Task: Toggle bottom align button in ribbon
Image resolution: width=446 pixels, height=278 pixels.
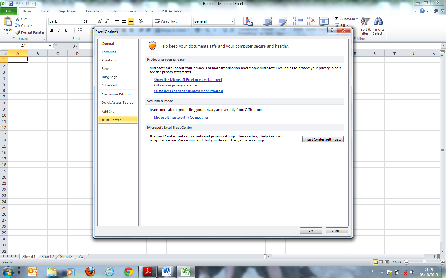Action: point(131,21)
